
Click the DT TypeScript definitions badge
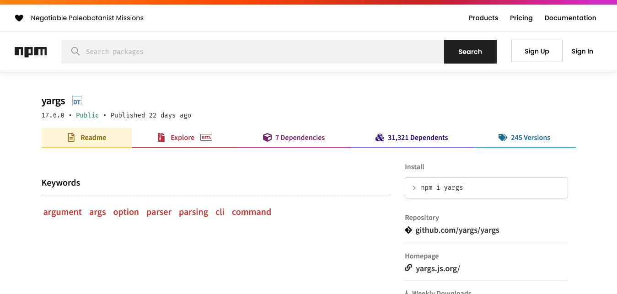tap(77, 102)
